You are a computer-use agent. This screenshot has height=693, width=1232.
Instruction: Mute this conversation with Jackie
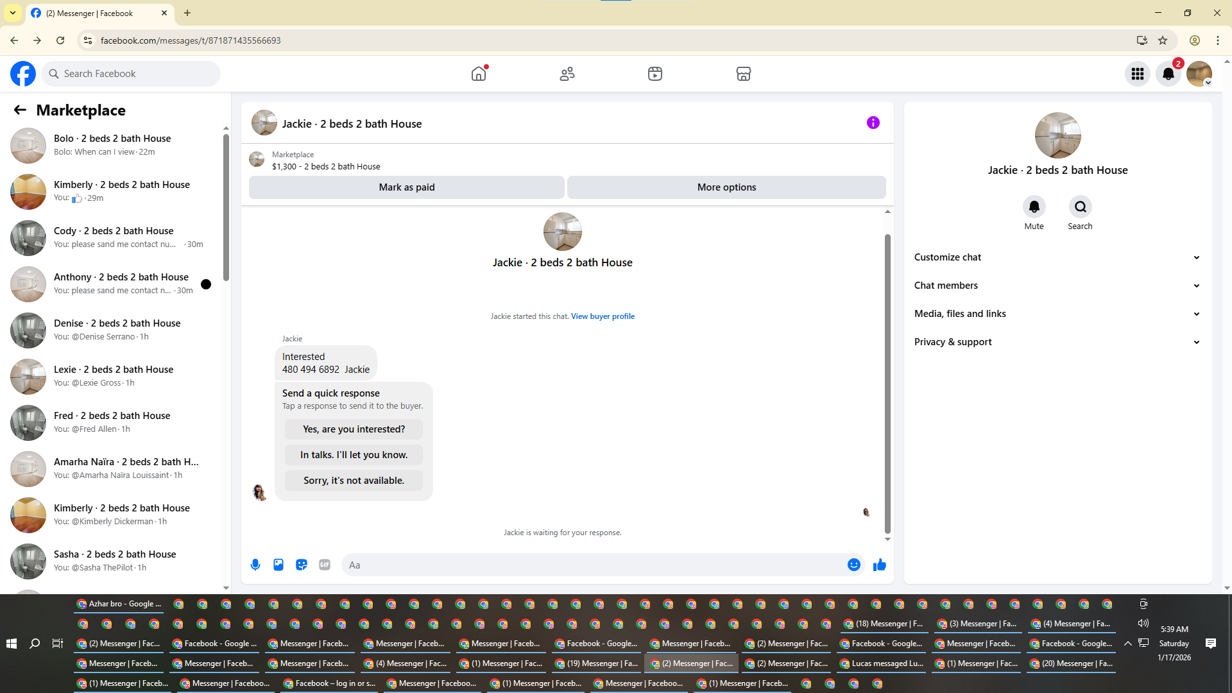click(x=1034, y=207)
